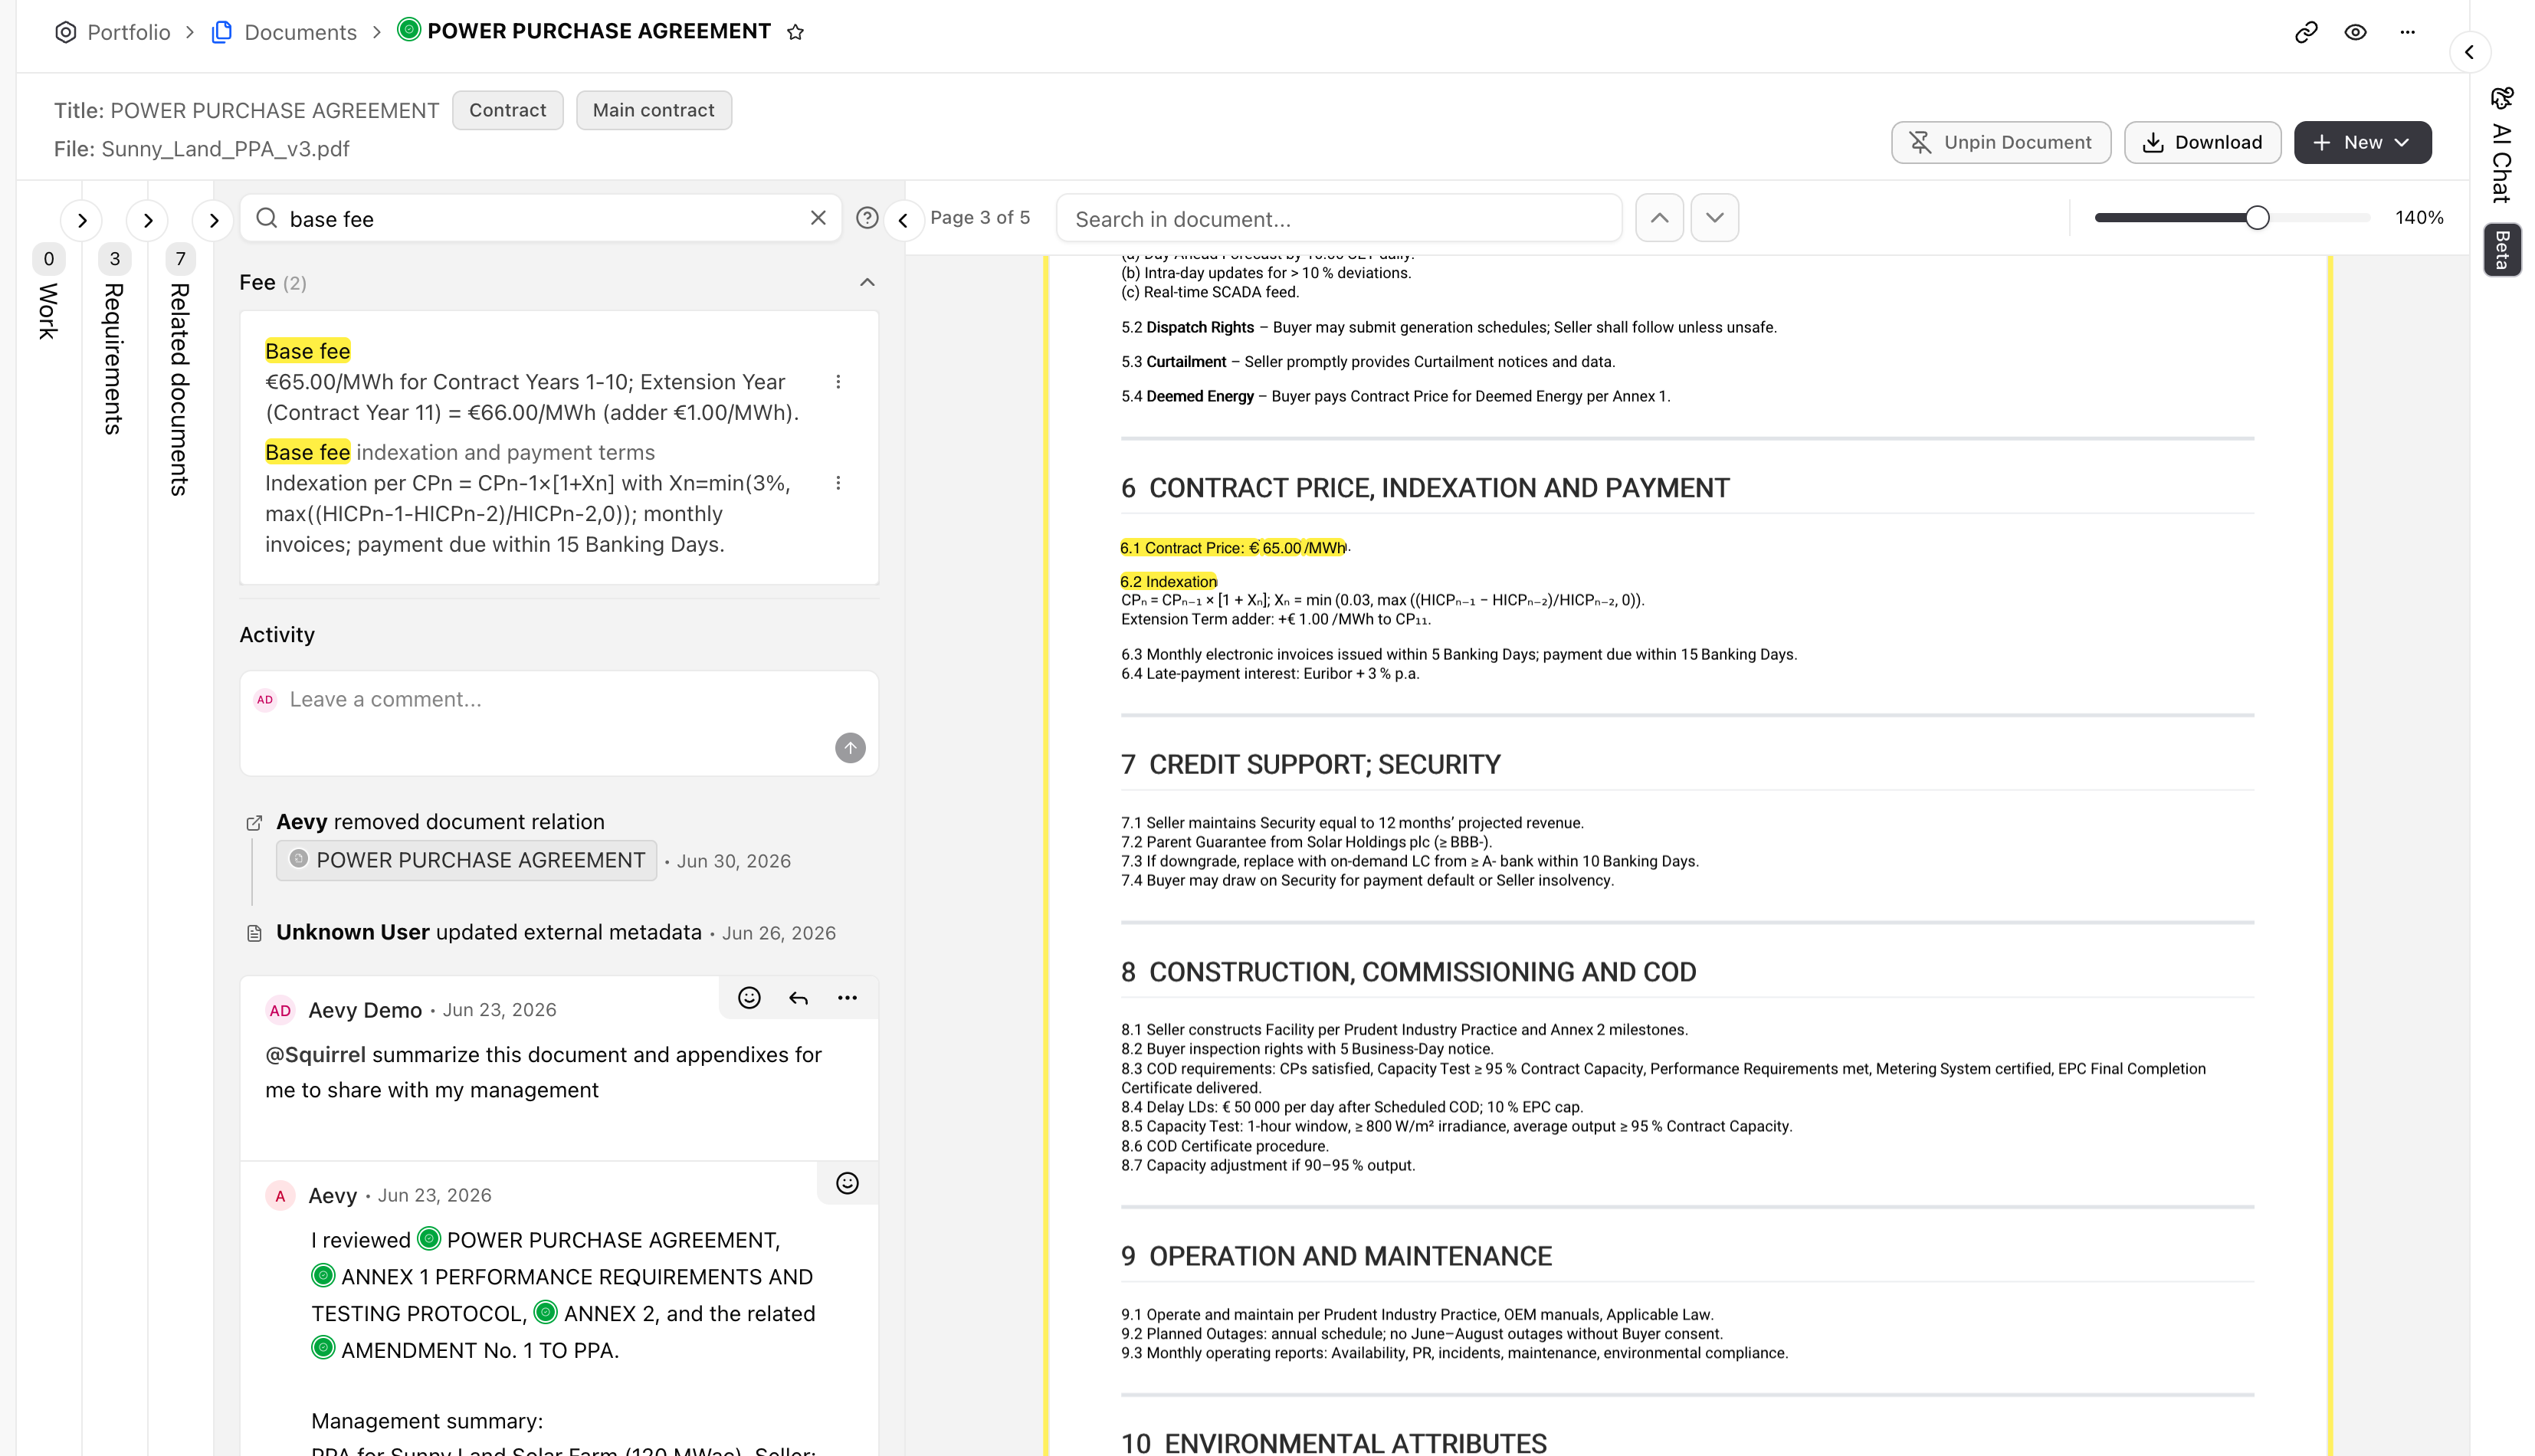Screen dimensions: 2535x1456
Task: Send the comment with arrow button
Action: 850,748
